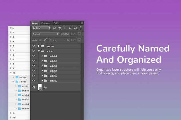Click the lock image pixels brush icon
181x120 pixels.
[x=45, y=40]
